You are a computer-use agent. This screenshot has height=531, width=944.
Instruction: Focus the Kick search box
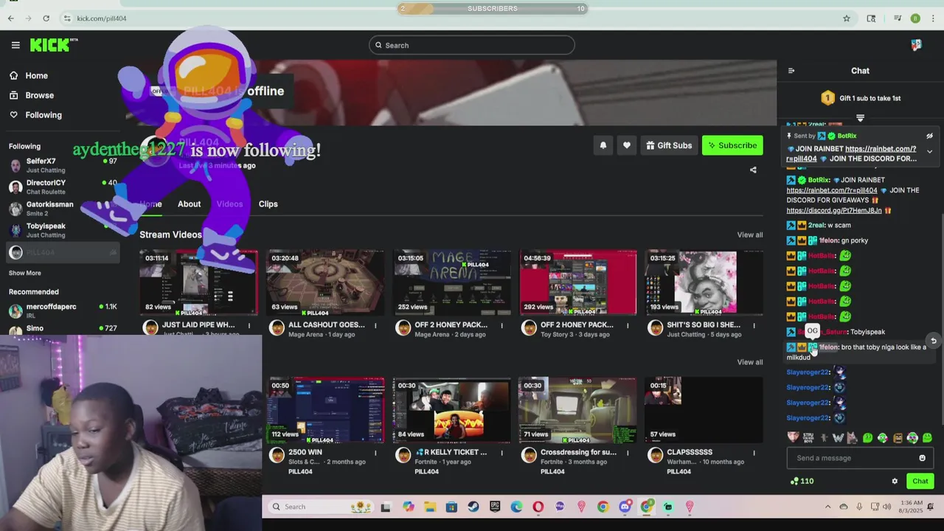click(x=472, y=45)
